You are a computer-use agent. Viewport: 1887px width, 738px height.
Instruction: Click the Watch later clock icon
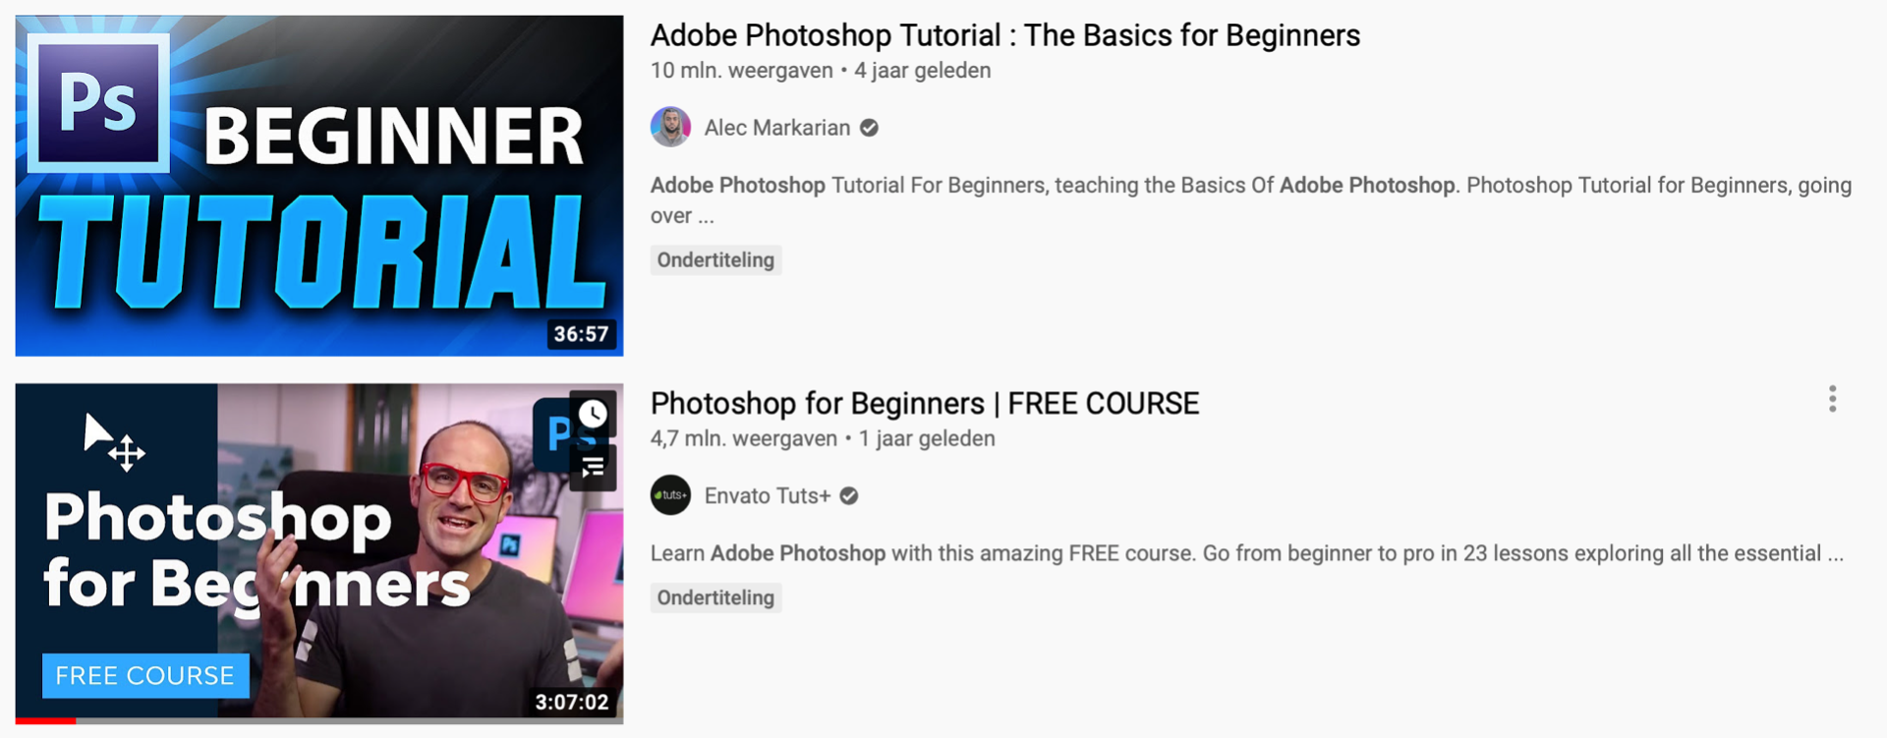(x=593, y=414)
